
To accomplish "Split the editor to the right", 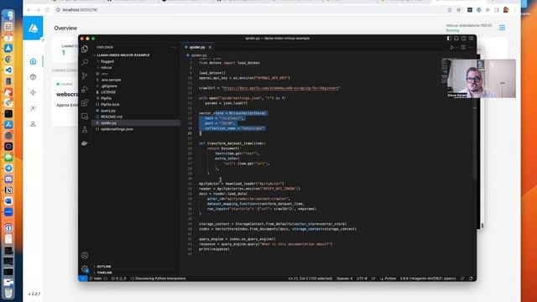I will (463, 47).
